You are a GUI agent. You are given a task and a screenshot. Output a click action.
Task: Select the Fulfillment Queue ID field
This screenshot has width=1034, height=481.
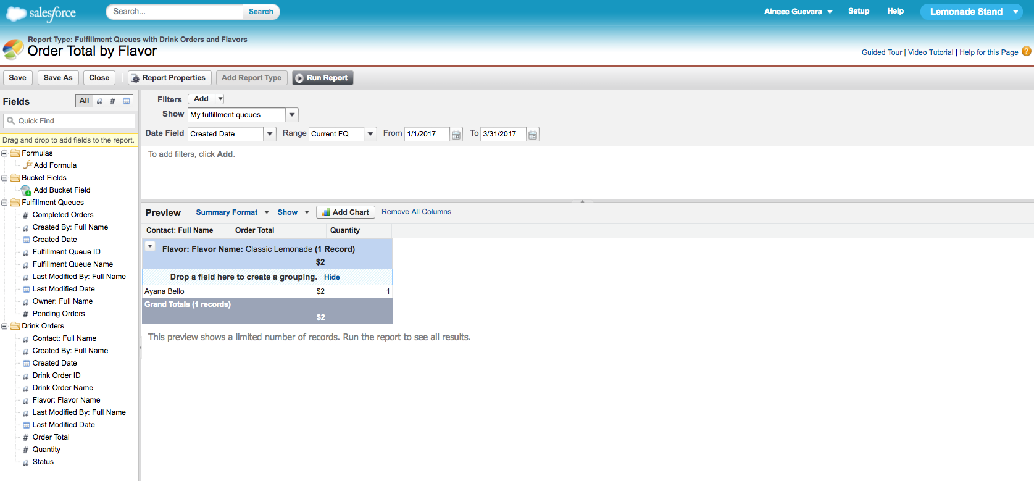click(x=66, y=252)
